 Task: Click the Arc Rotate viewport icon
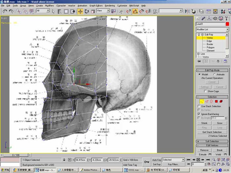tap(223, 164)
